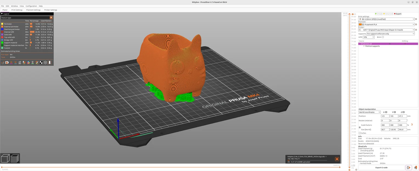Image resolution: width=419 pixels, height=171 pixels.
Task: Open World coordinates dropdown
Action: [370, 112]
